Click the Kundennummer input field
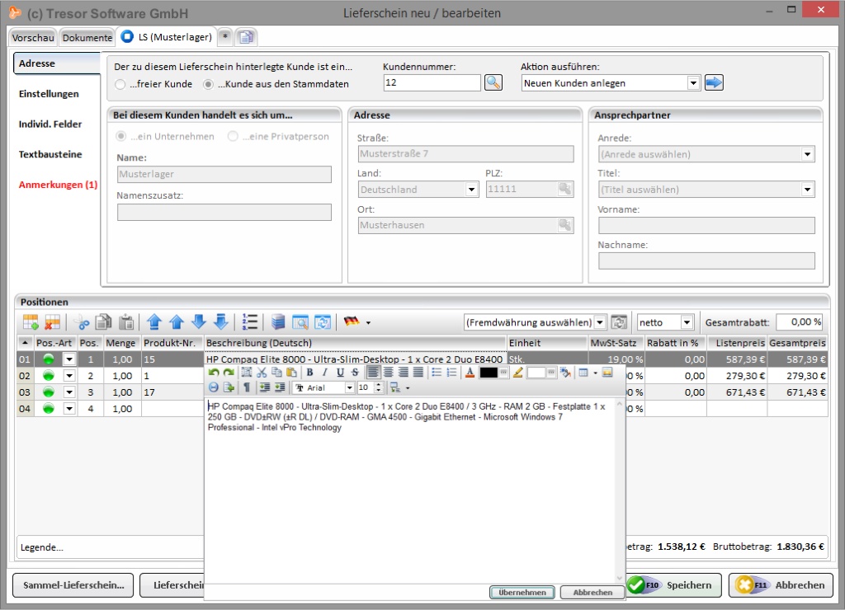 point(432,82)
